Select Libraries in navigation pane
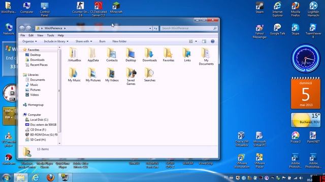Screen dimensions: 325x182 [33, 75]
